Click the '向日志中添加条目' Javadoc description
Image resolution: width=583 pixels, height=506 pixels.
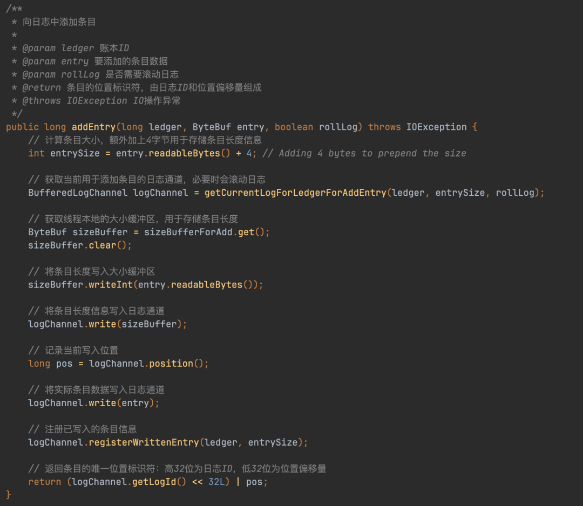pos(59,22)
